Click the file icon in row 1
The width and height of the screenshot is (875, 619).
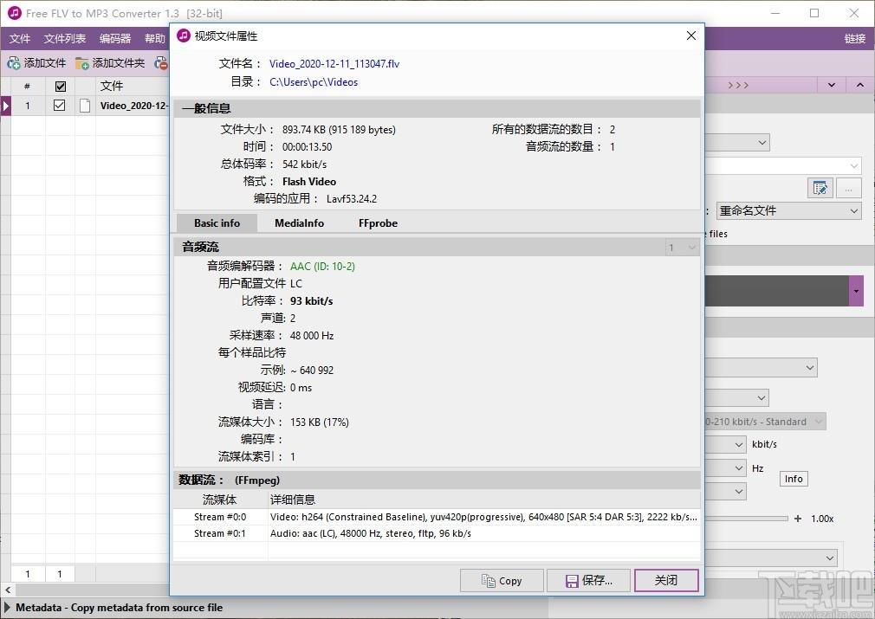pos(85,106)
